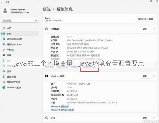Copy the 设备规格 section with 复制

[x=145, y=29]
